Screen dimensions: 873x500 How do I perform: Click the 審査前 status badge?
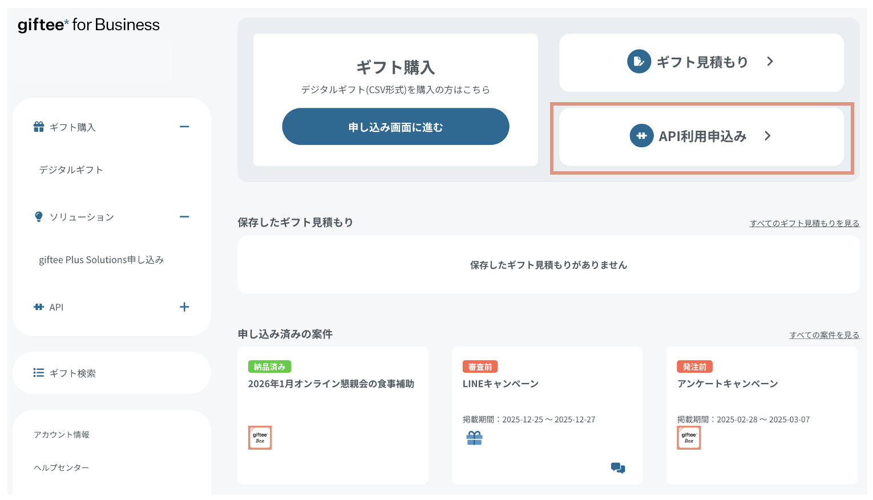point(480,367)
